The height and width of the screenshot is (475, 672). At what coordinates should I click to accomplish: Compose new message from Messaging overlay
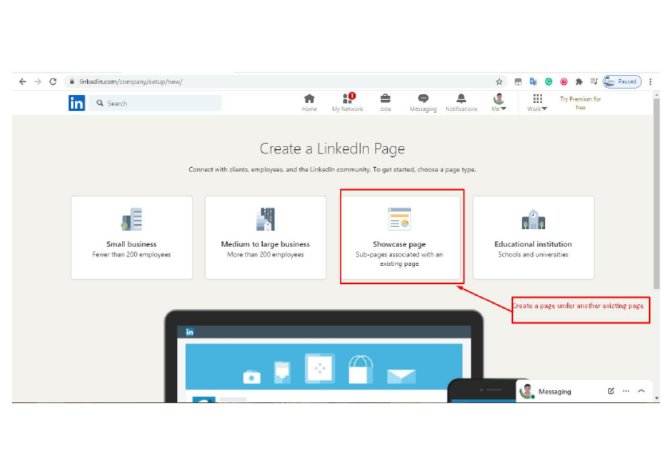coord(611,391)
